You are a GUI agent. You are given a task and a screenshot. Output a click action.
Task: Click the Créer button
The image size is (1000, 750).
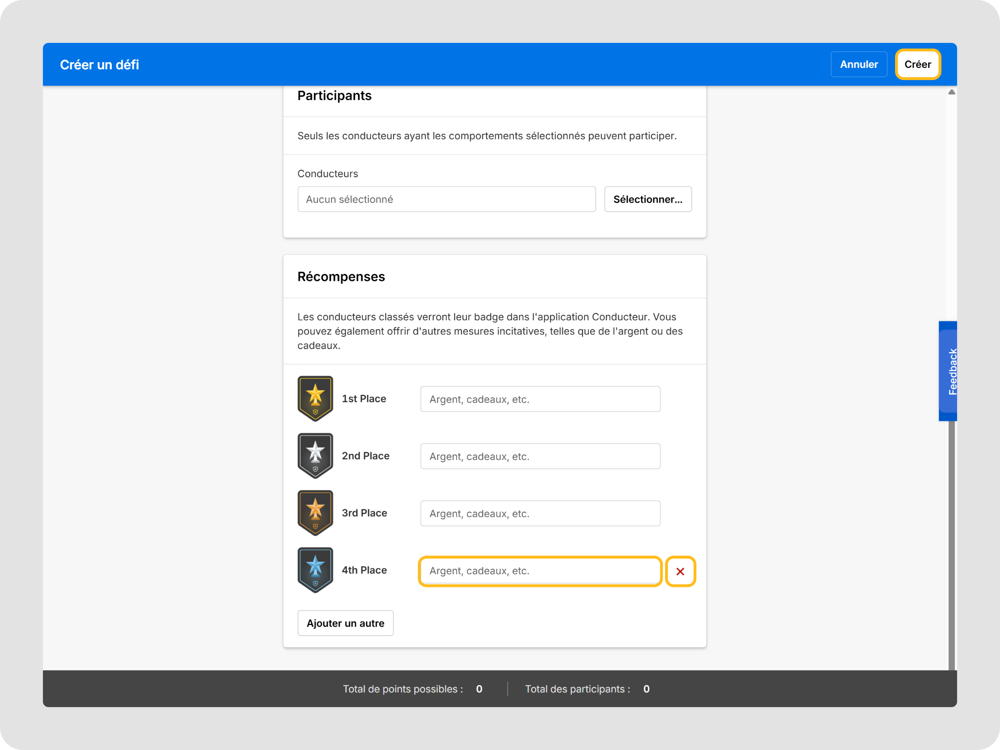coord(918,64)
